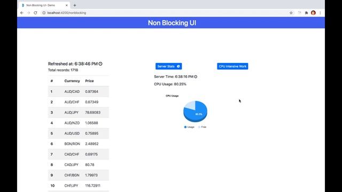Screen dimensions: 342x192
Task: Click the CPU Intensive Work button
Action: [x=232, y=66]
